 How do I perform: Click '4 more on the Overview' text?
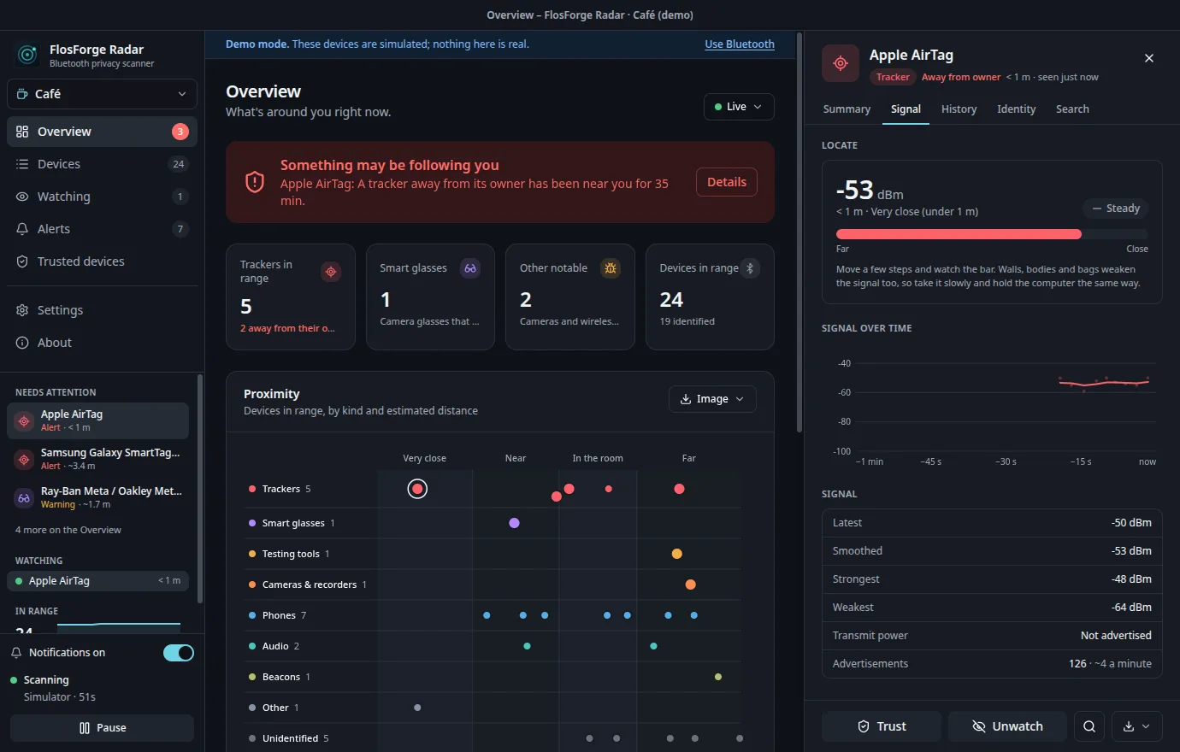click(x=68, y=530)
